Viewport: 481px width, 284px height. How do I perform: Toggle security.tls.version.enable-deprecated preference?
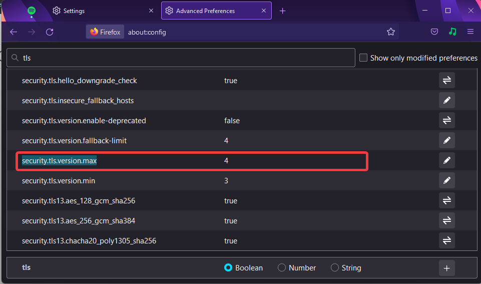tap(446, 120)
